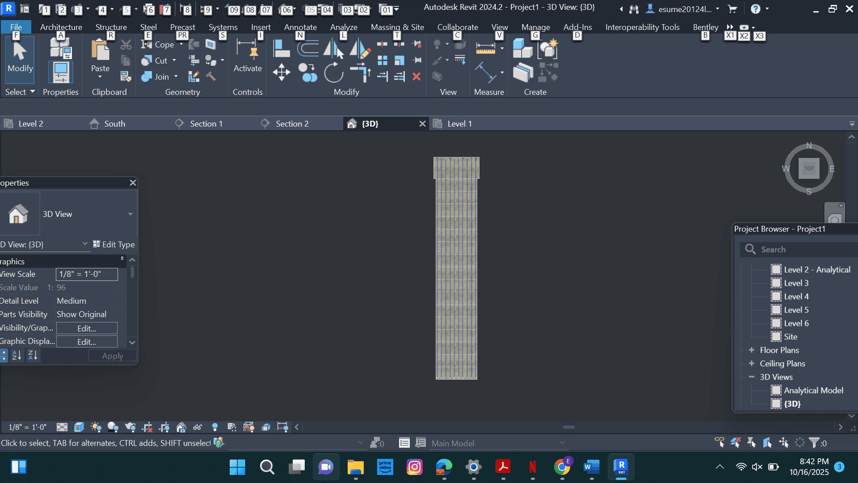This screenshot has width=858, height=483.
Task: Select the Align tool icon
Action: coord(282,48)
